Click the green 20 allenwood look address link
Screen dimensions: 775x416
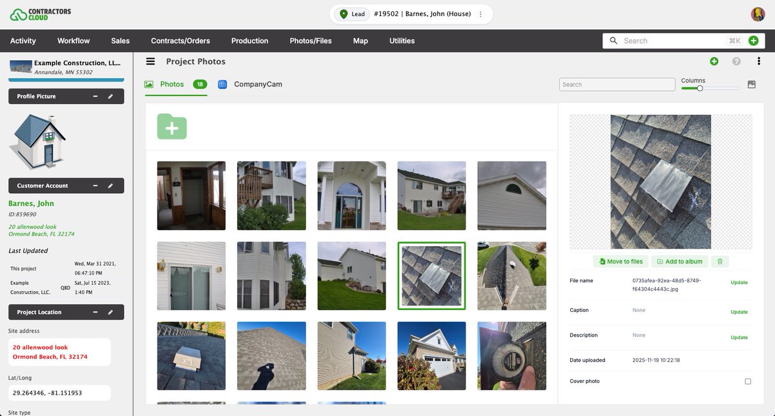[x=41, y=231]
